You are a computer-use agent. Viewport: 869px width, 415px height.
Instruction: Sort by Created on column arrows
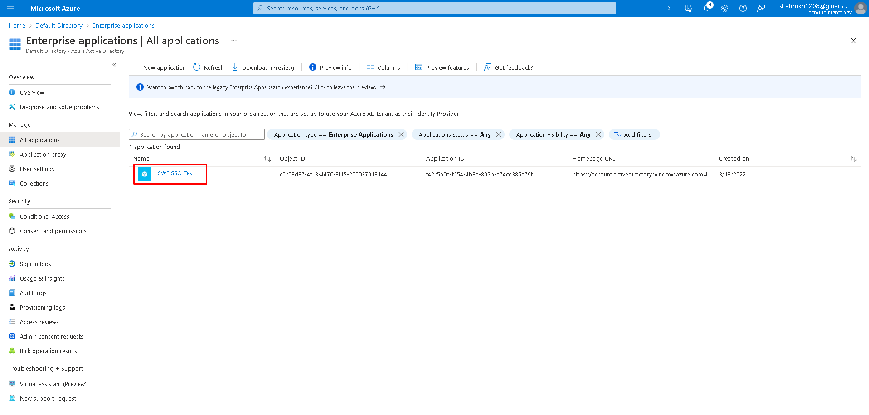pos(853,159)
